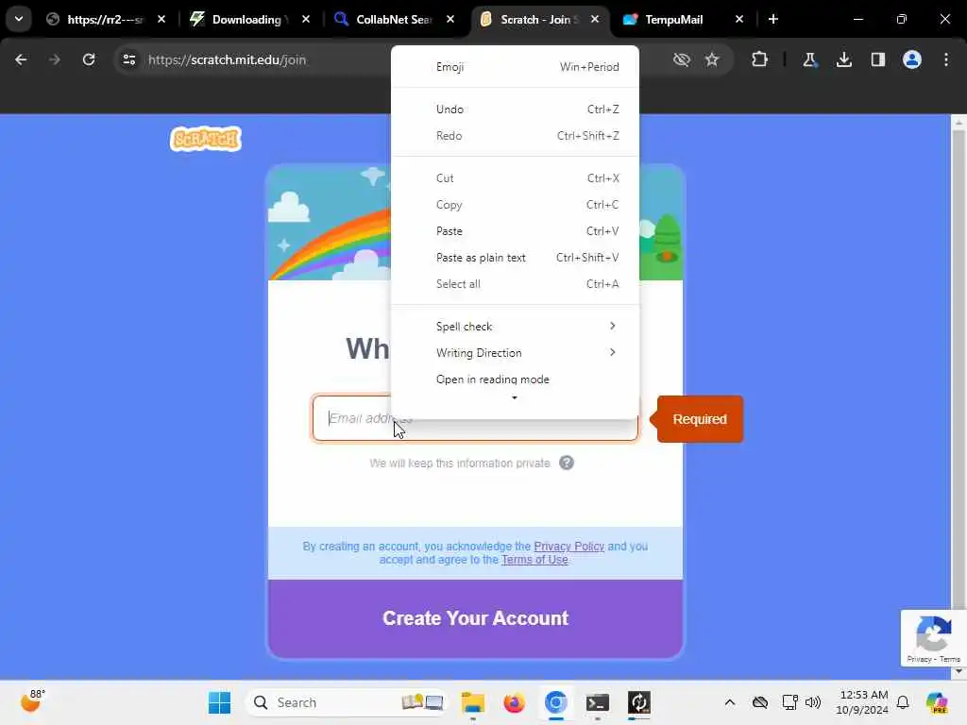Screen dimensions: 967x725
Task: Click the reCAPTCHA badge
Action: (x=933, y=639)
